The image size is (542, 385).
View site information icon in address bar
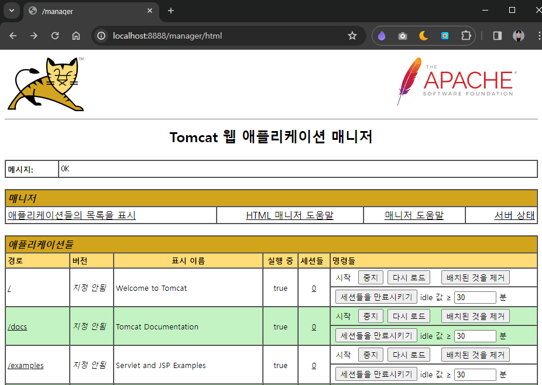[x=101, y=36]
